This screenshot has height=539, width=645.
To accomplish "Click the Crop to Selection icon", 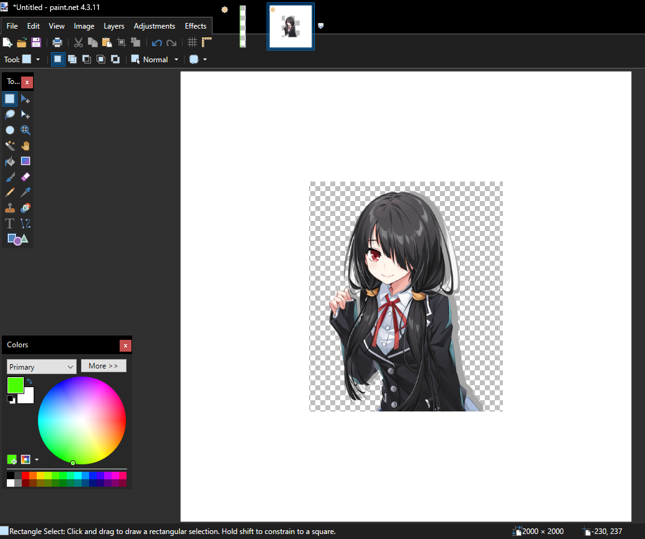I will pos(122,42).
